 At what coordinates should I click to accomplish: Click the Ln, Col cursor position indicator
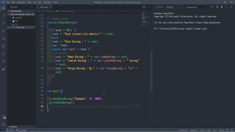click(x=184, y=130)
